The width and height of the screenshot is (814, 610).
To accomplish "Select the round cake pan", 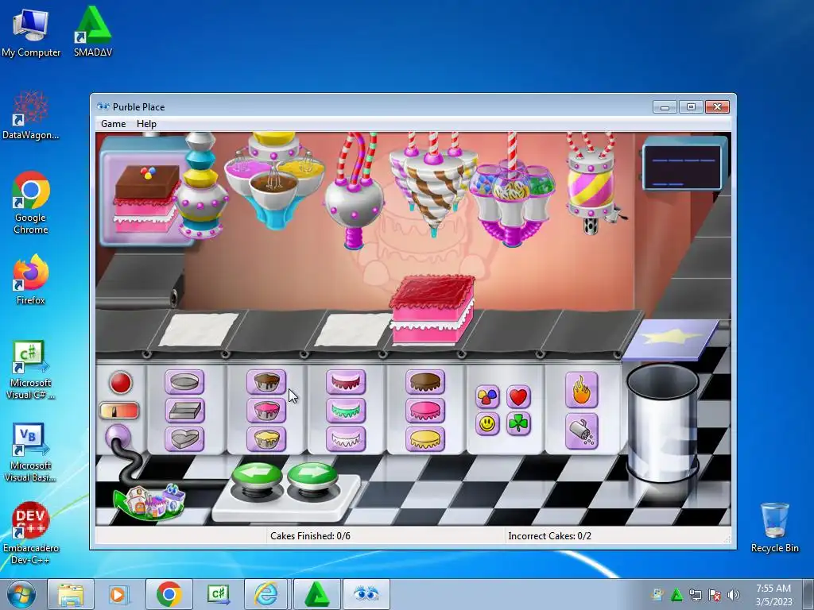I will pos(184,382).
